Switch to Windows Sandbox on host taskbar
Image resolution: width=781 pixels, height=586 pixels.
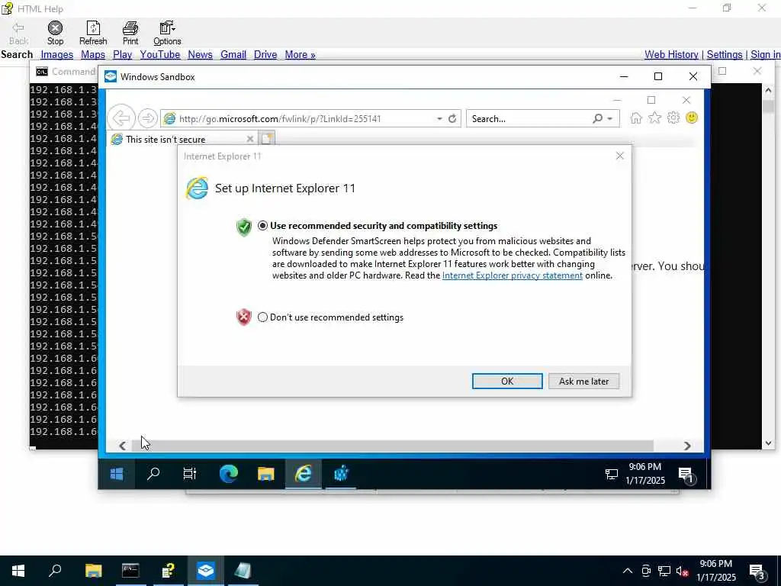[x=205, y=570]
